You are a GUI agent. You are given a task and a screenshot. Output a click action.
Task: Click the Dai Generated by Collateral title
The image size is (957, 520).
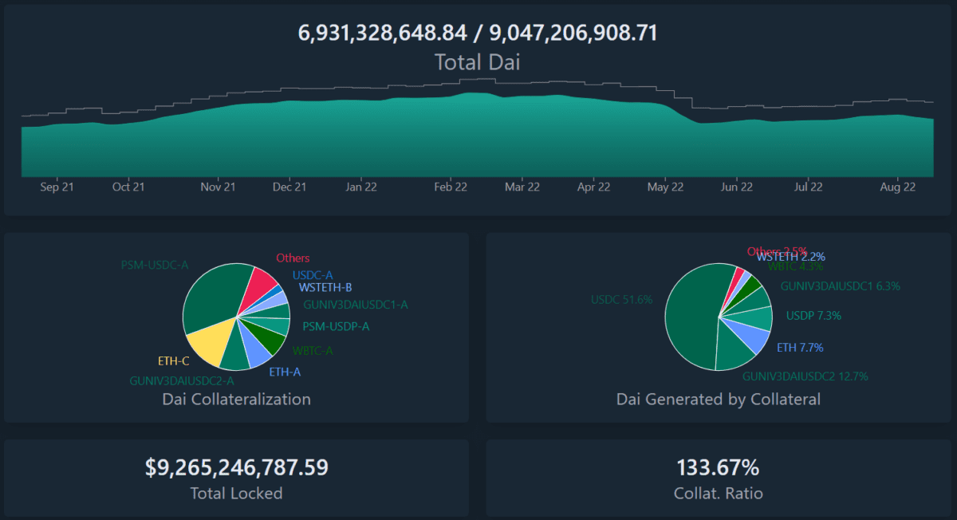pyautogui.click(x=718, y=399)
